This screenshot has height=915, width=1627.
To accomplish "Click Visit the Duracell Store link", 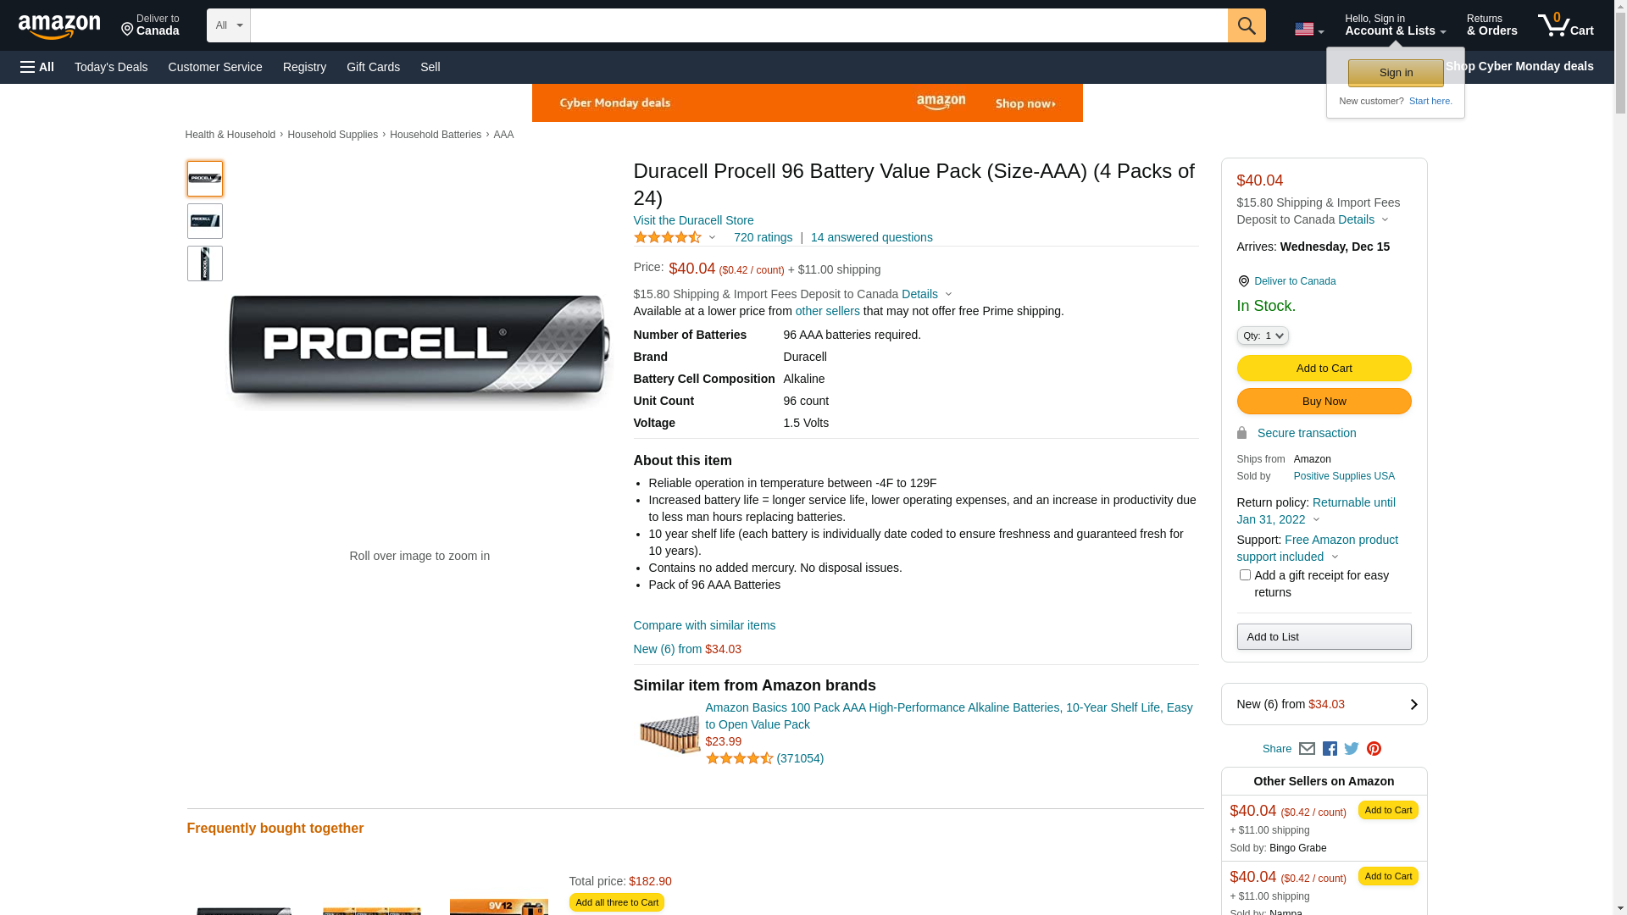I will [x=693, y=220].
